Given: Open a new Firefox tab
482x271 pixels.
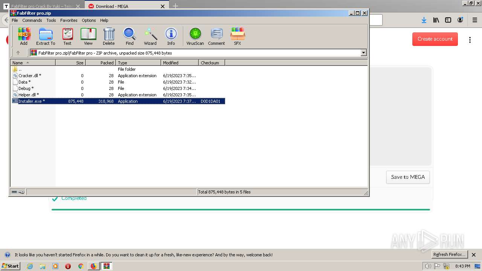Looking at the screenshot, I should [175, 6].
